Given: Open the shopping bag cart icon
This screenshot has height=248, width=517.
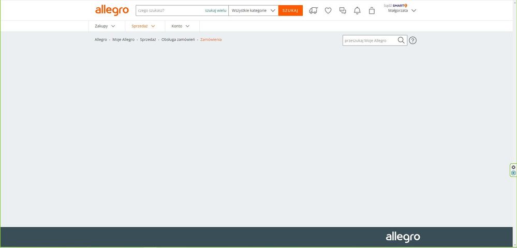Looking at the screenshot, I should [x=372, y=10].
